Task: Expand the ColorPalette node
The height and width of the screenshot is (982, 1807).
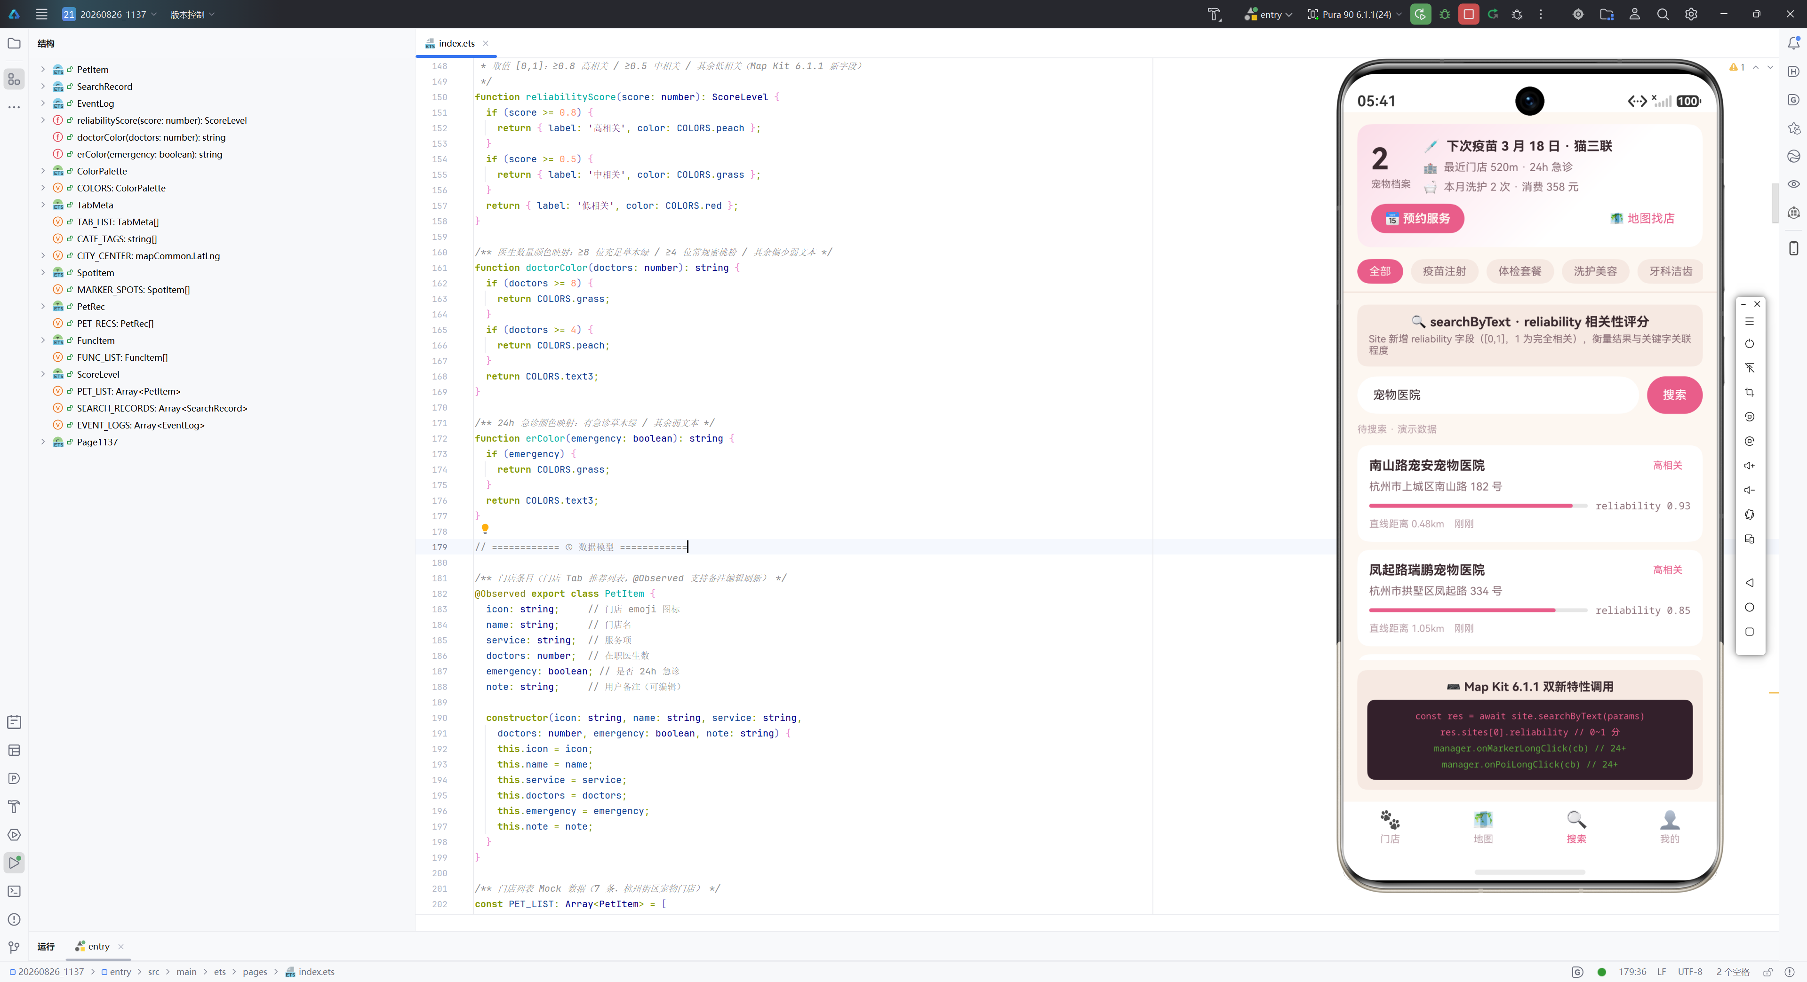Action: tap(43, 171)
